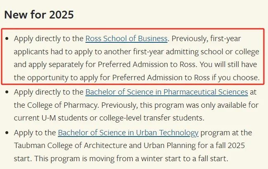Click "You will still have" text
Screen dimensions: 268x169
[228, 65]
